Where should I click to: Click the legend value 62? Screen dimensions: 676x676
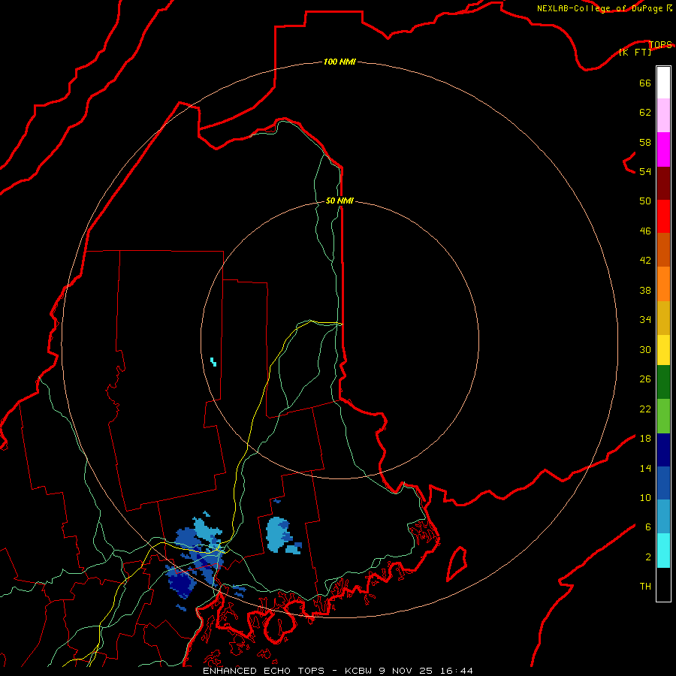point(645,113)
